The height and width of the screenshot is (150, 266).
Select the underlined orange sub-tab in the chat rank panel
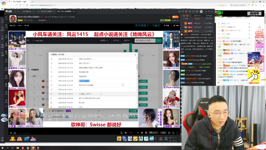197,18
